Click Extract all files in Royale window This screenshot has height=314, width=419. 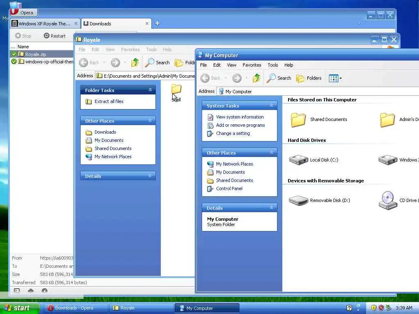tap(109, 101)
